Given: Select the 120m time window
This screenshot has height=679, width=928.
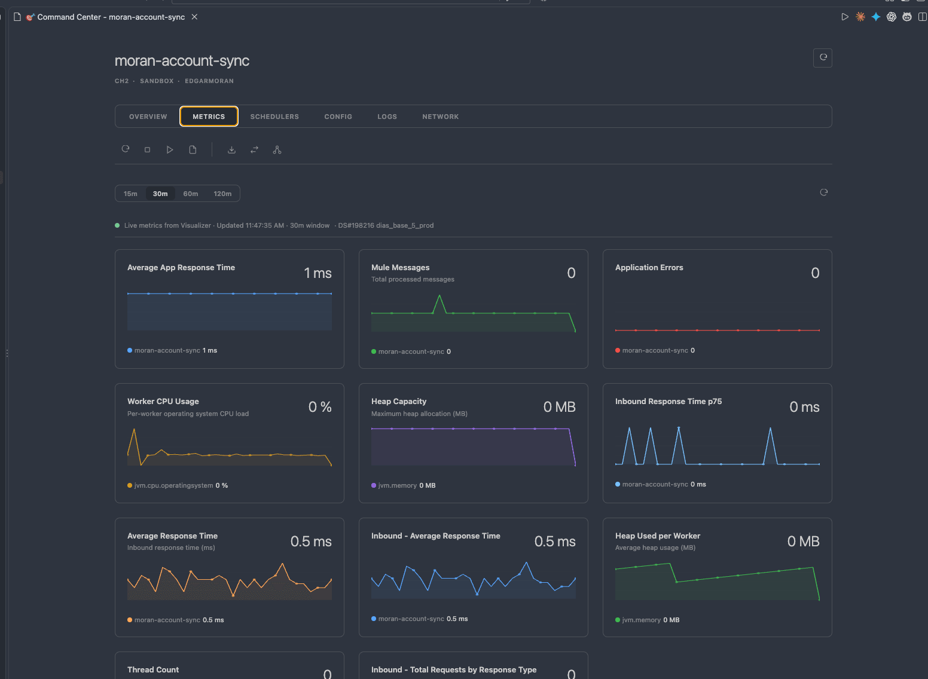Looking at the screenshot, I should tap(222, 194).
